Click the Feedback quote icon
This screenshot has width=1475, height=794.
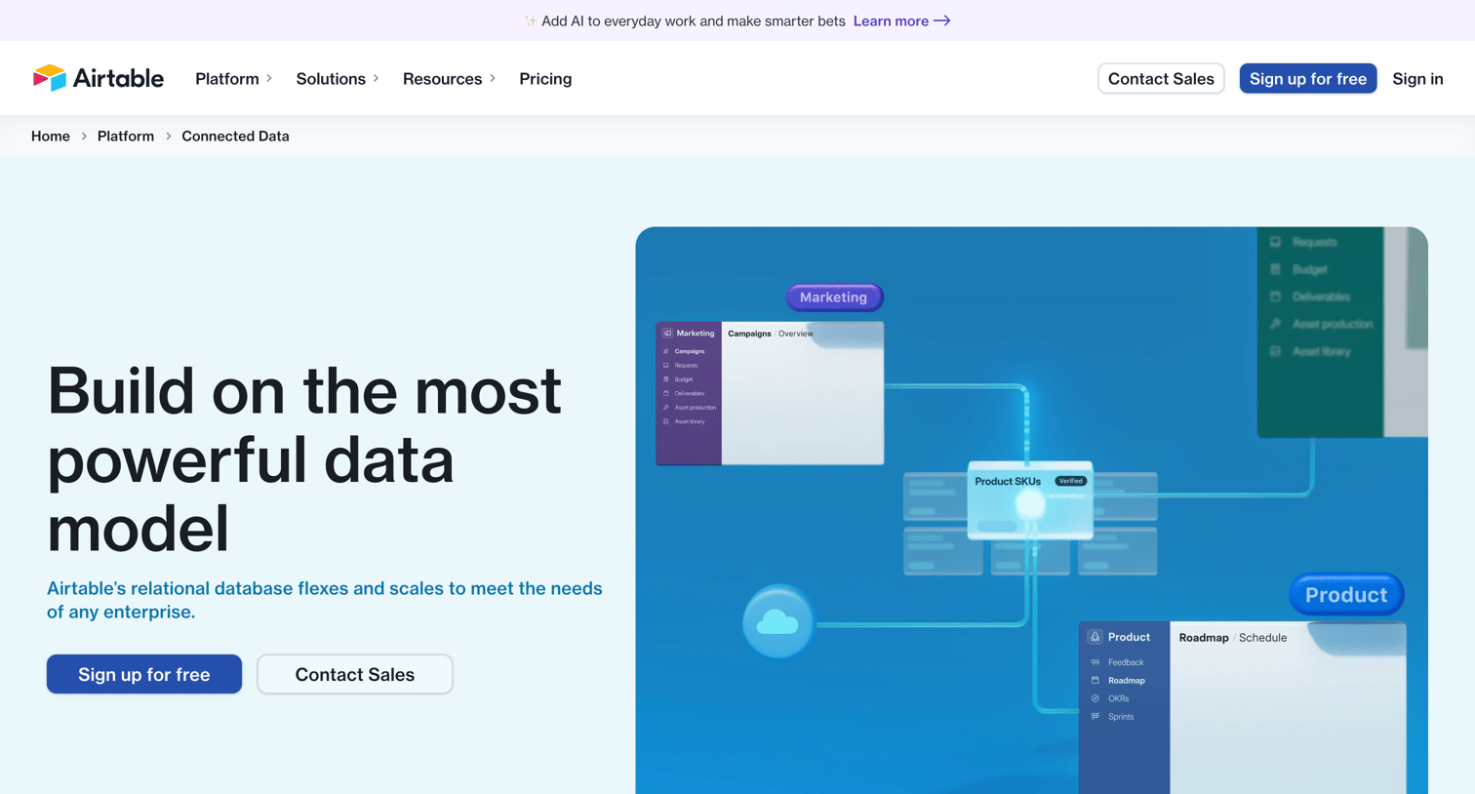[x=1095, y=662]
